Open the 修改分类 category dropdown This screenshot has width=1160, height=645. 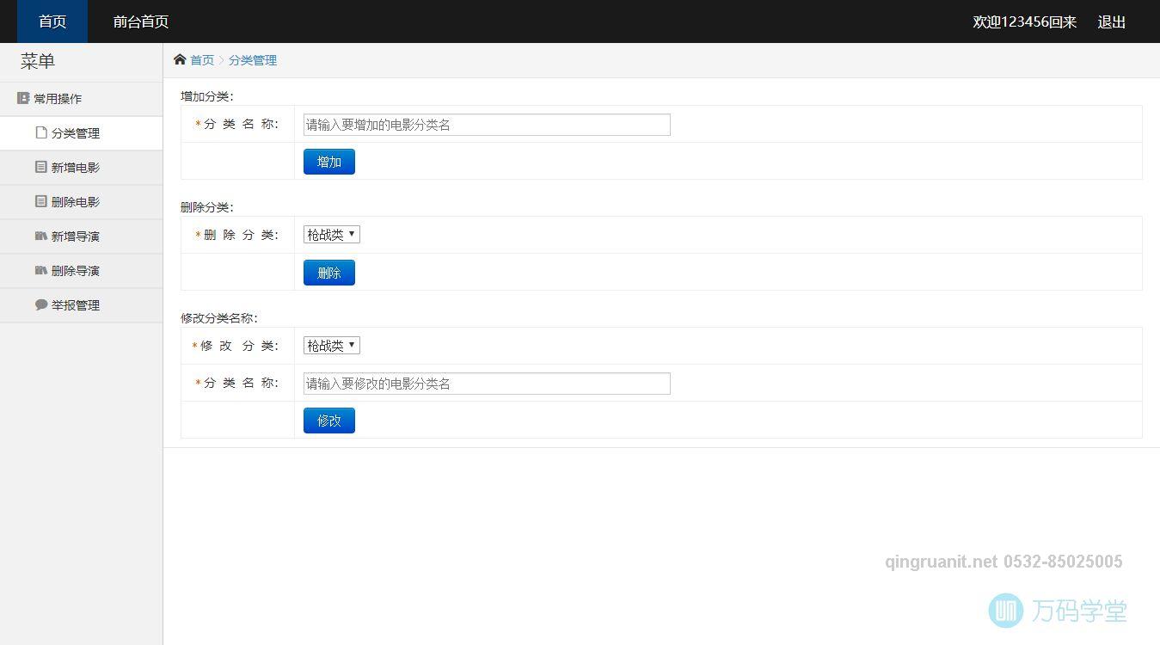point(331,345)
